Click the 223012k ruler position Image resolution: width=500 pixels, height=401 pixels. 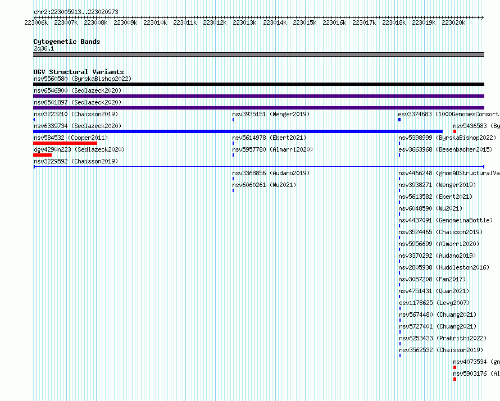click(x=215, y=22)
